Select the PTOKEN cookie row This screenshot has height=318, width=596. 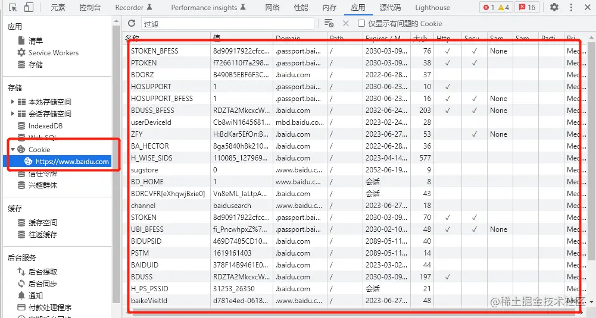[354, 62]
